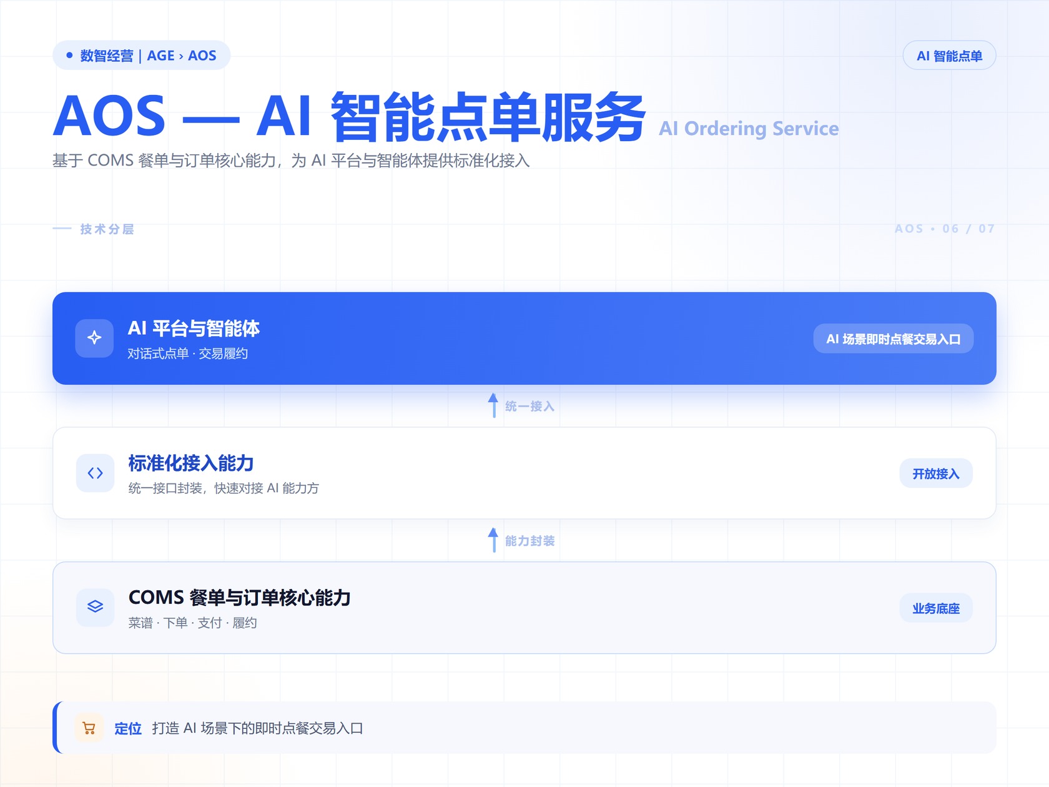The image size is (1049, 787).
Task: Click the 数智经营 | AGE › AOS breadcrumb pill
Action: click(x=142, y=56)
